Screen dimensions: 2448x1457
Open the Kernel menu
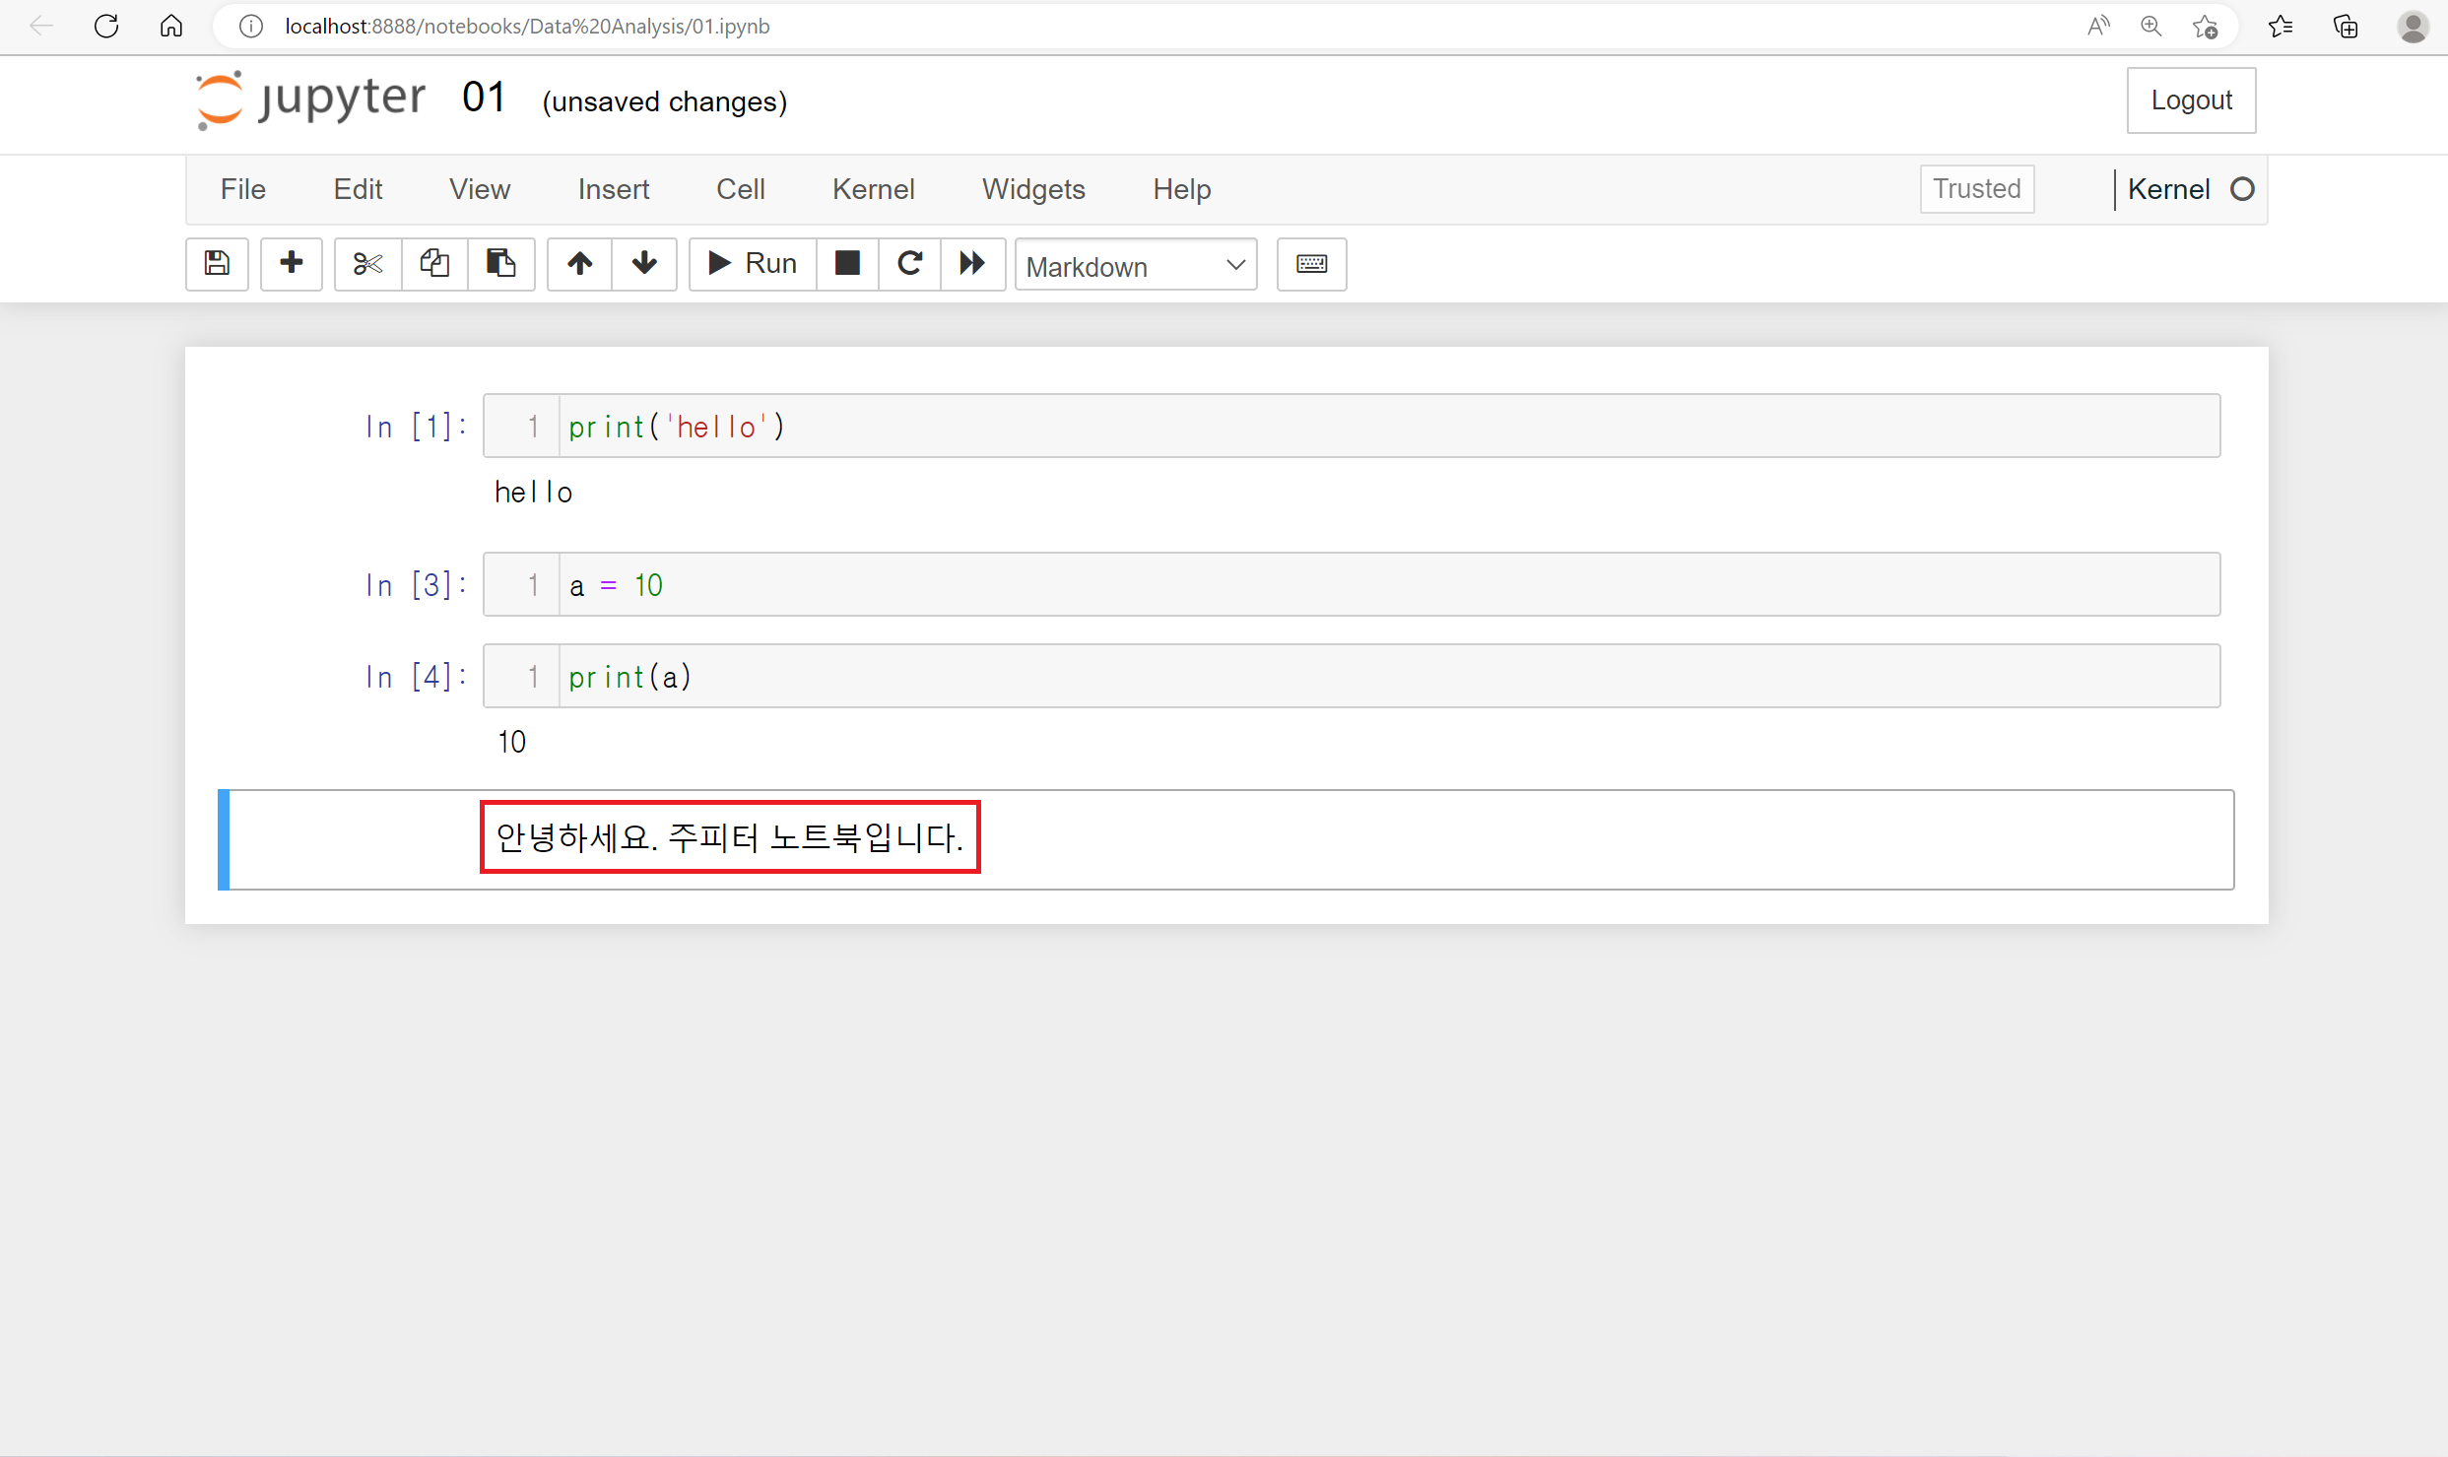[873, 189]
